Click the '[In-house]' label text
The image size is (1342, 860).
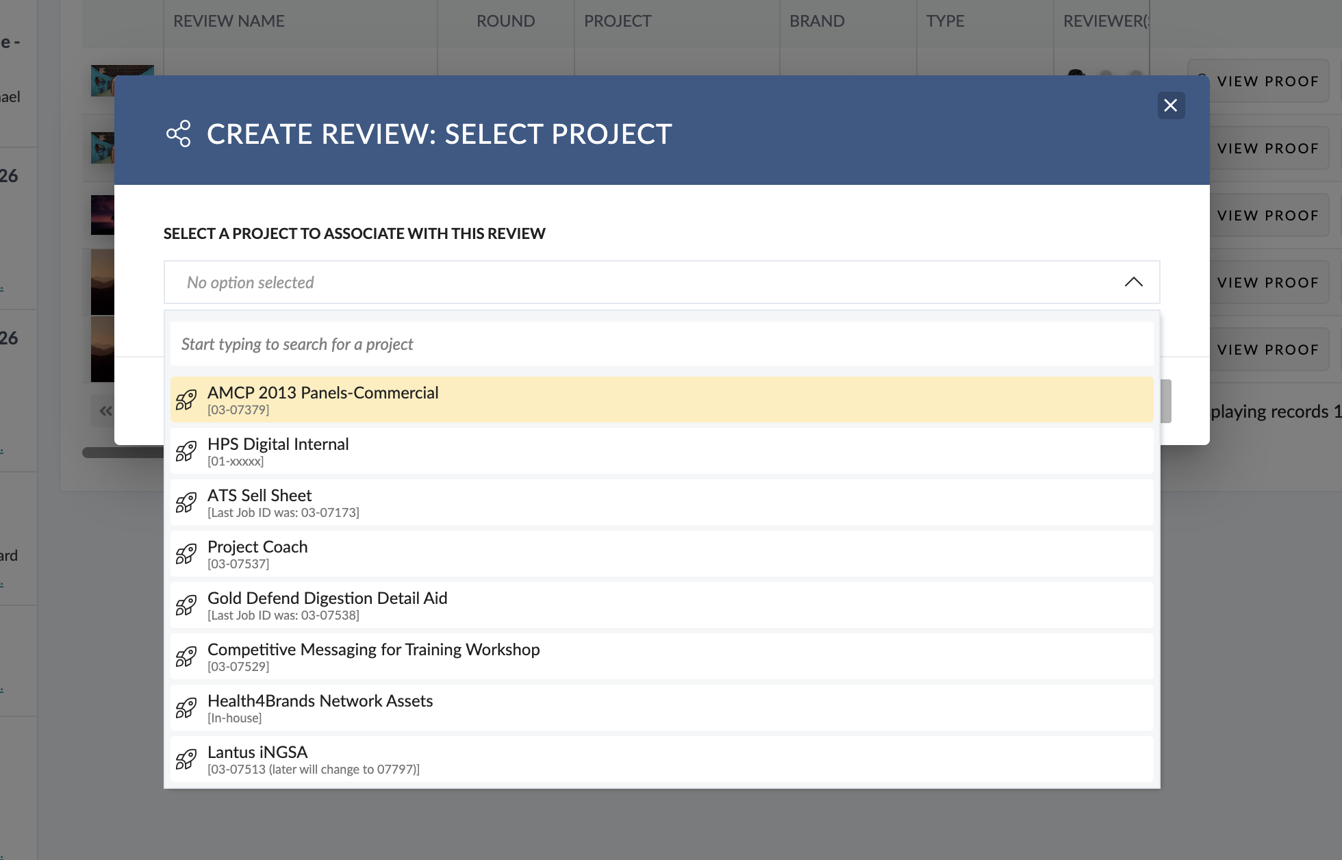point(235,718)
